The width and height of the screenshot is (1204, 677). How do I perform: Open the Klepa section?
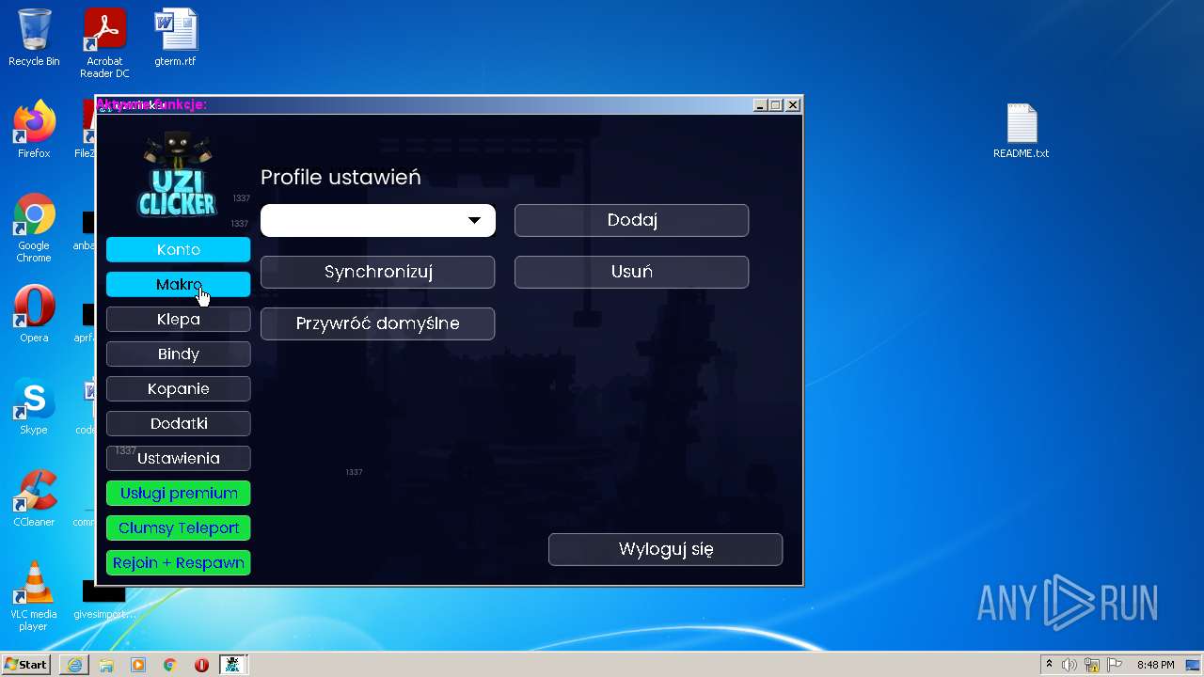tap(179, 319)
